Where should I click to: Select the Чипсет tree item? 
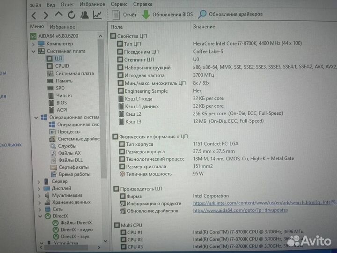[x=60, y=96]
